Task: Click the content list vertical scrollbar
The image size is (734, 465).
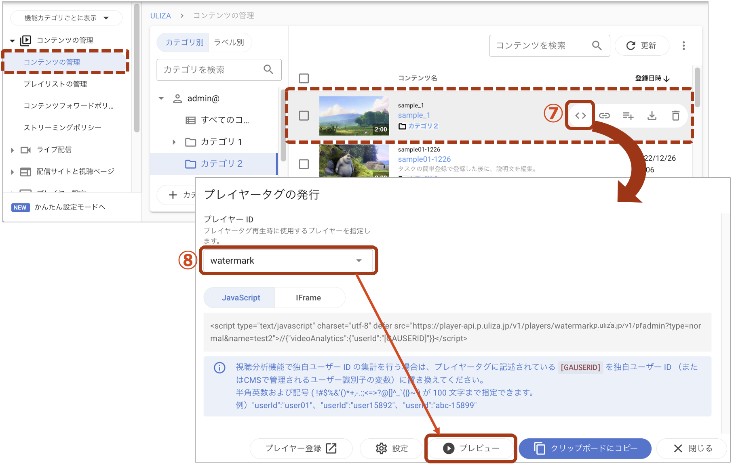Action: click(x=697, y=87)
